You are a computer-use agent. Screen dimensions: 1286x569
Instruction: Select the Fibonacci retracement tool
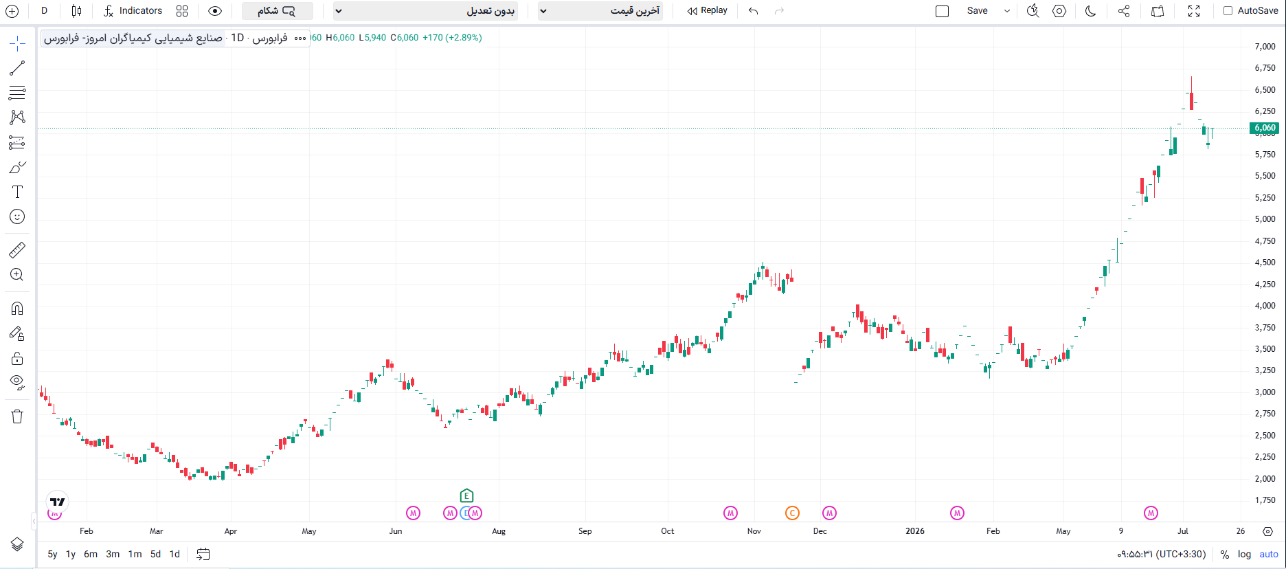(17, 93)
